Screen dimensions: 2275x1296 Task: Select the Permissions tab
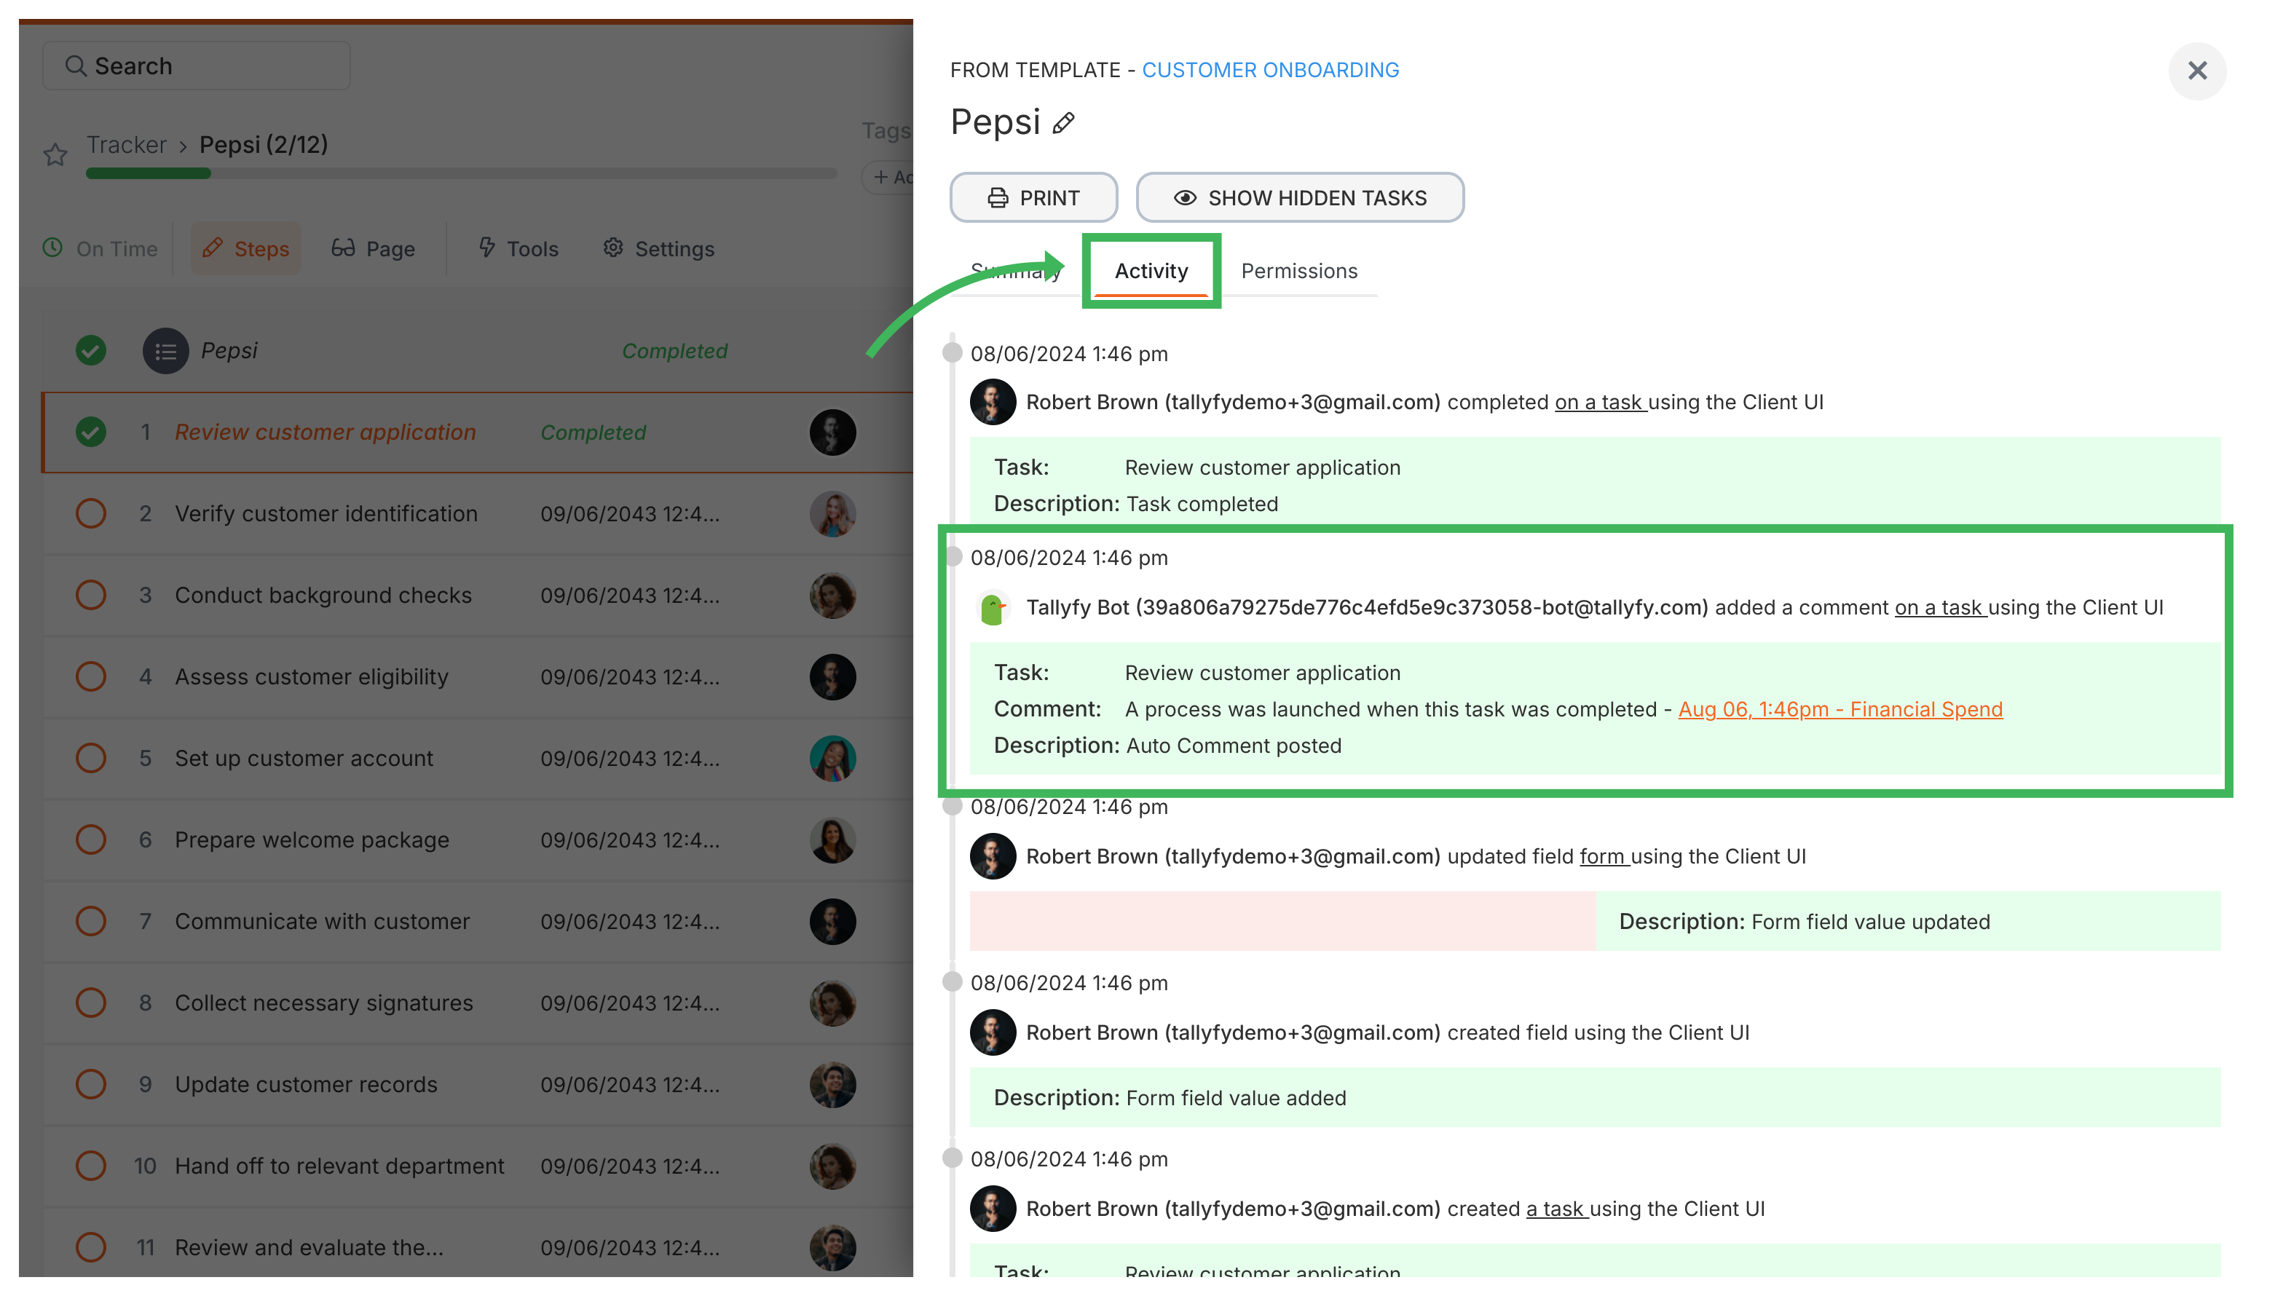coord(1298,270)
